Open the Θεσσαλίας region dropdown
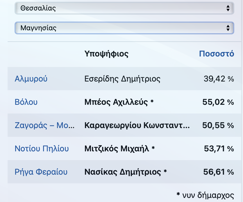The width and height of the screenshot is (243, 202). [x=124, y=8]
